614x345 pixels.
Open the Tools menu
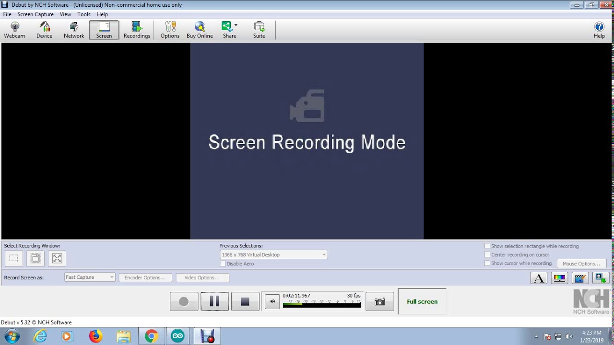(84, 14)
